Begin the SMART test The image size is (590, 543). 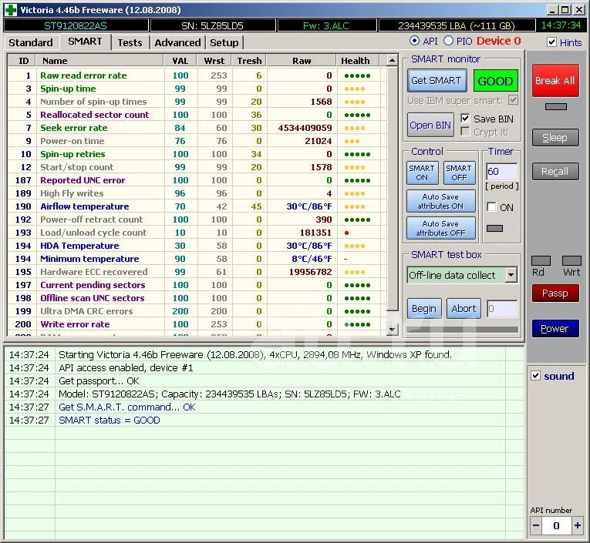point(424,309)
